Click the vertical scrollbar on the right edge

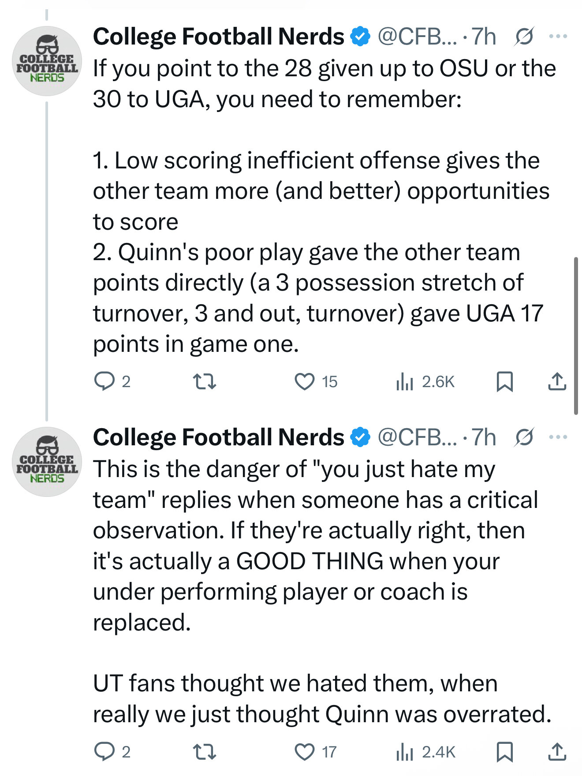tap(576, 336)
